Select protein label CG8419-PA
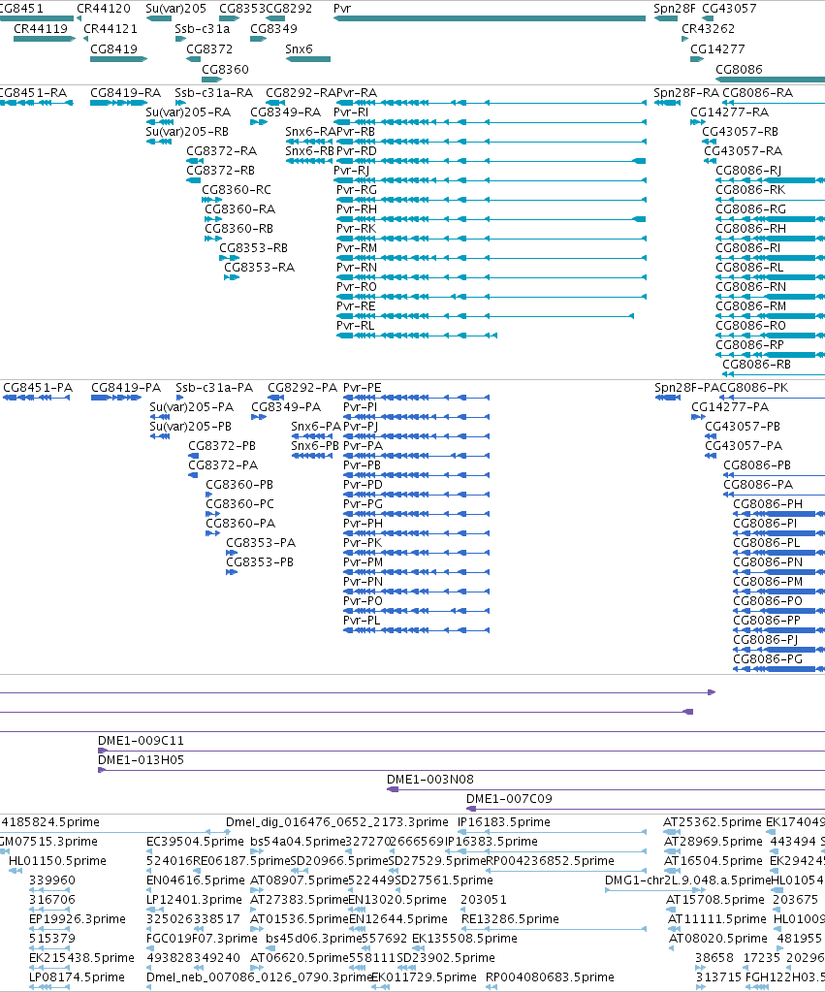Viewport: 825px width, 992px height. [126, 387]
